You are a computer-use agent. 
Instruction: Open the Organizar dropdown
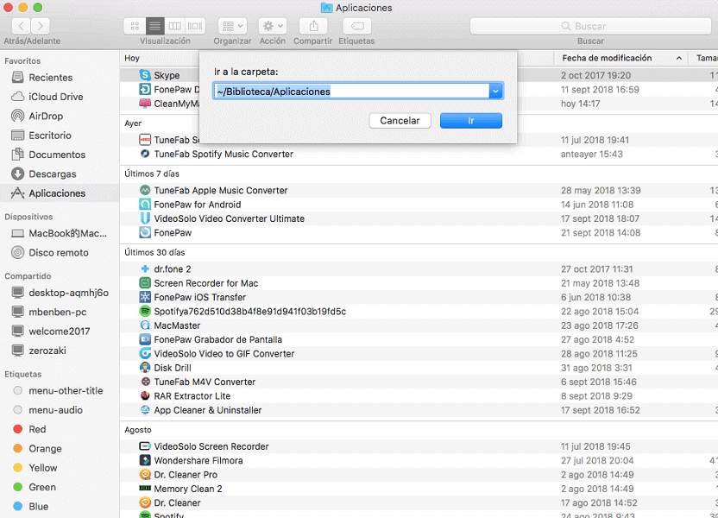[x=233, y=26]
